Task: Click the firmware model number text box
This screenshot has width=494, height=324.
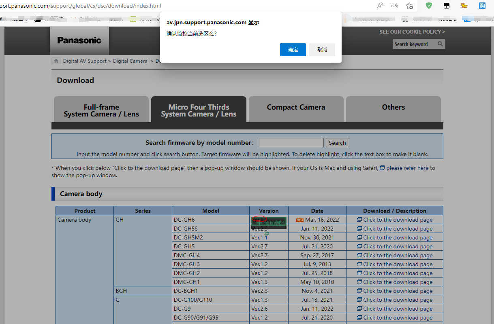Action: [291, 143]
